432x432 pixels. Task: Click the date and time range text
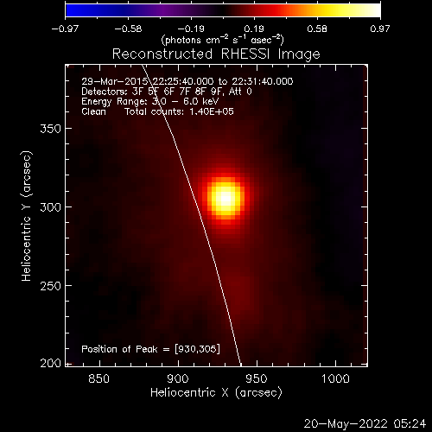pyautogui.click(x=187, y=81)
